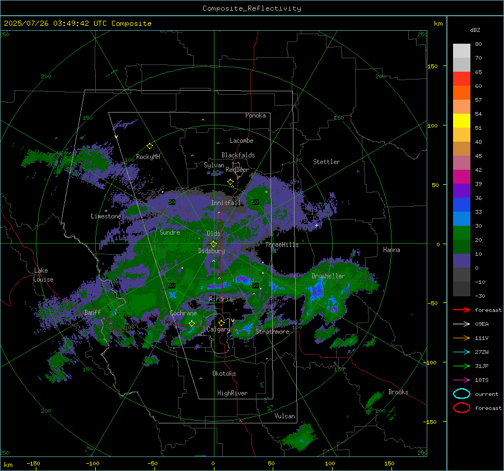Click the Sylvan map label
504x471 pixels.
214,165
